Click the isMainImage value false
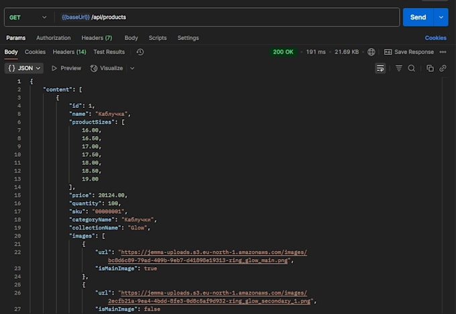Image resolution: width=456 pixels, height=314 pixels. point(152,309)
